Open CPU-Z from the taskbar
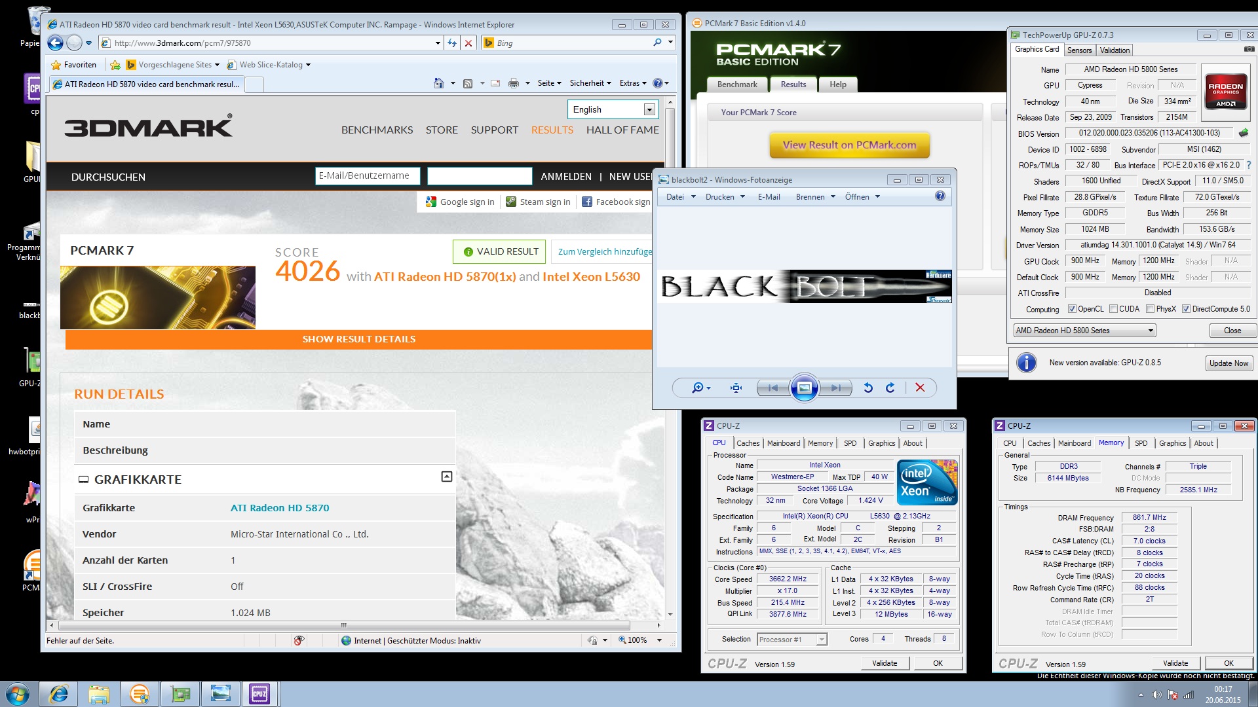This screenshot has height=707, width=1258. coord(259,694)
